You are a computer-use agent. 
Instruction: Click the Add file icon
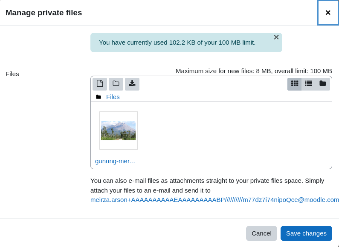(x=100, y=84)
